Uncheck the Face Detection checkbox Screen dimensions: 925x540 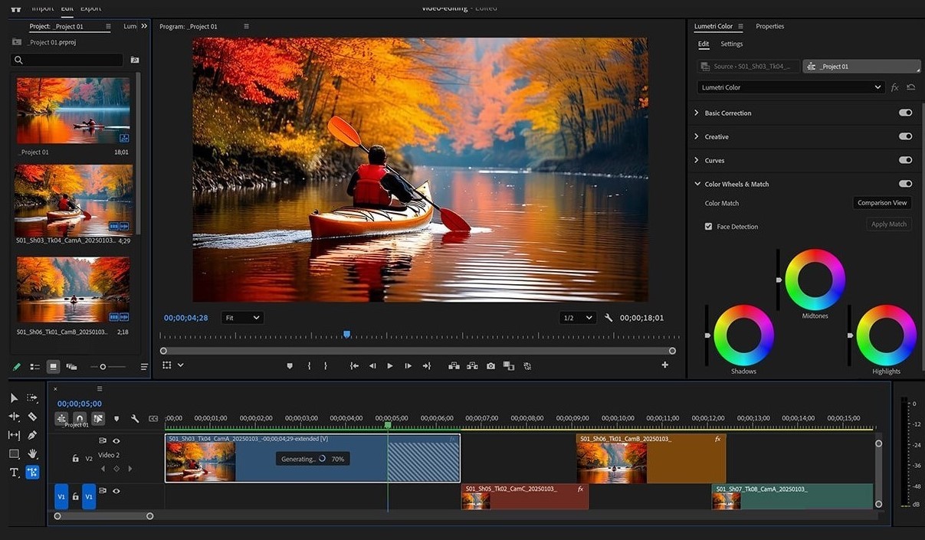[708, 227]
